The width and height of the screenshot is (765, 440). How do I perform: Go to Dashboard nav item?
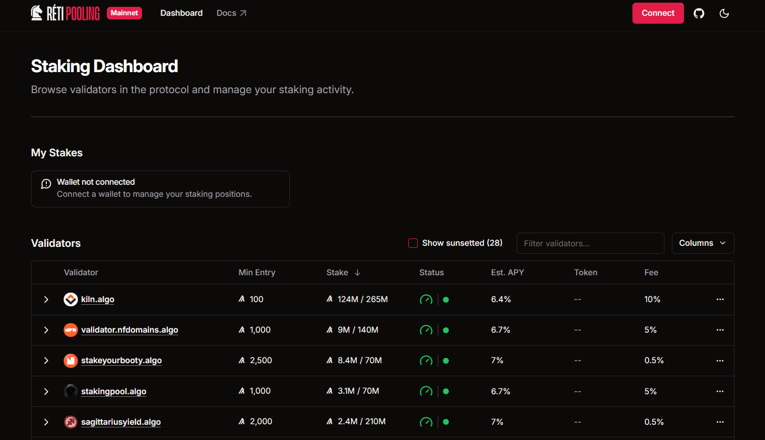[x=182, y=13]
